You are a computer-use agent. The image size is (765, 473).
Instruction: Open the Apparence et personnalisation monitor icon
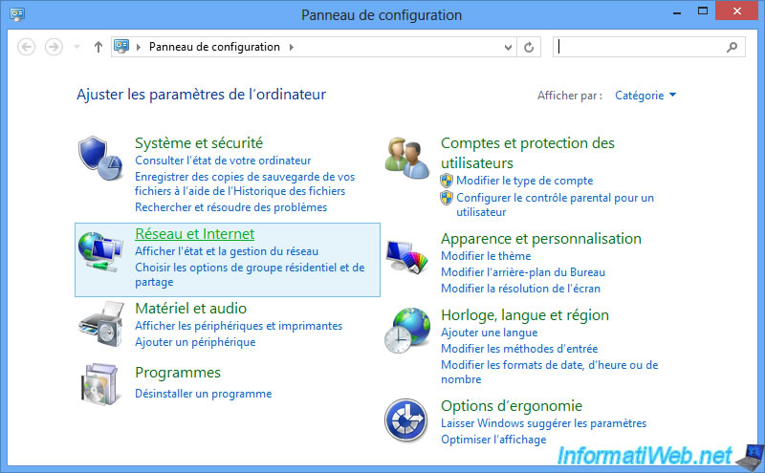click(x=407, y=256)
